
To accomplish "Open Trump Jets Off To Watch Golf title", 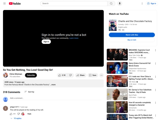I will [141, 116].
